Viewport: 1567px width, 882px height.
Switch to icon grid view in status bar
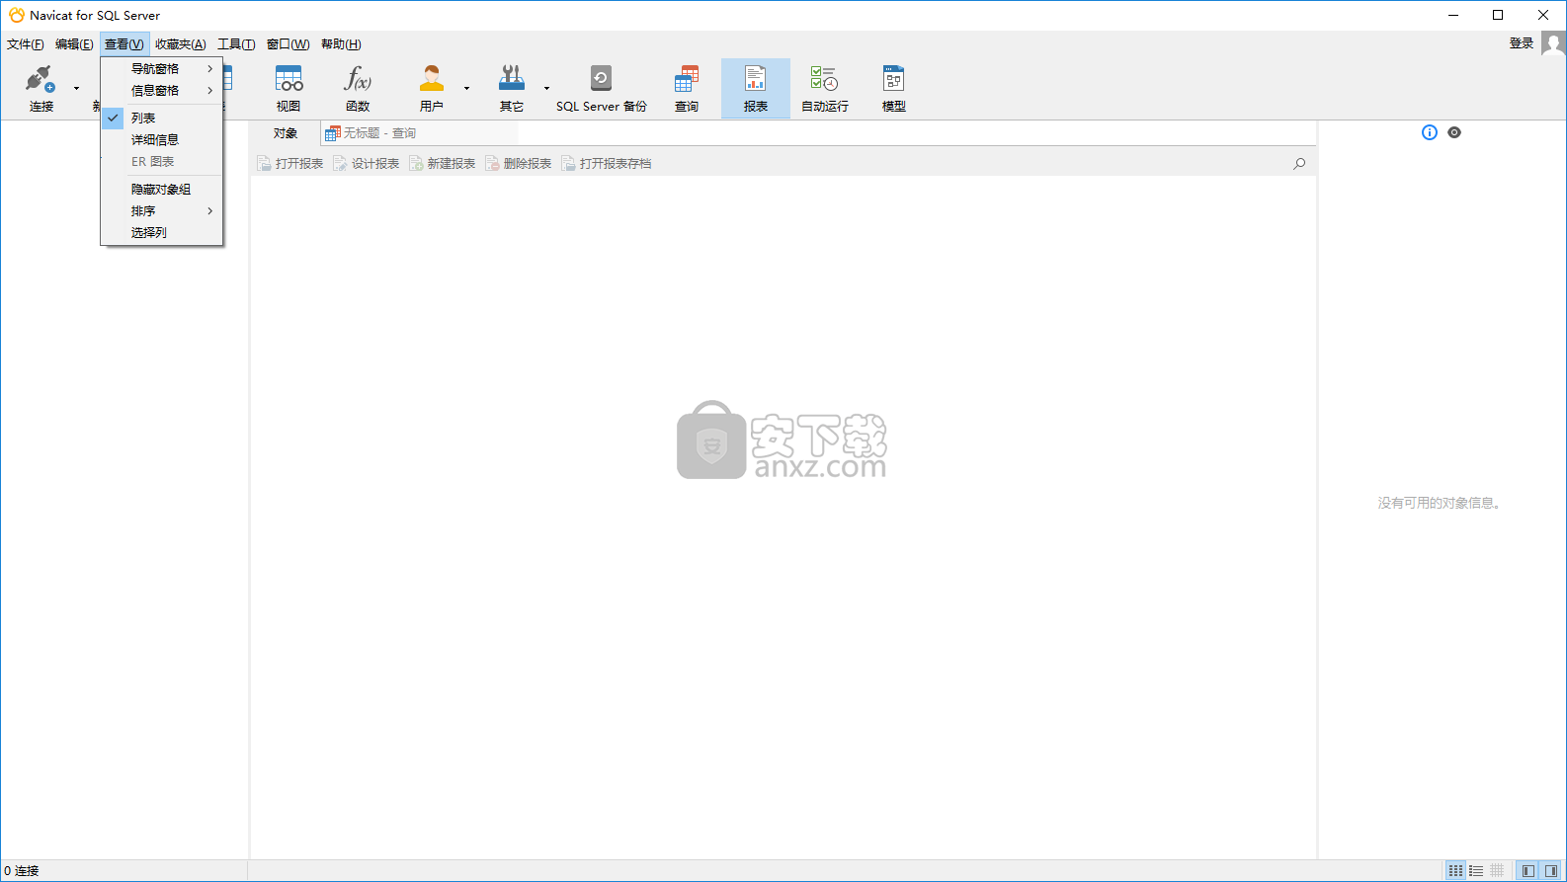[x=1455, y=871]
